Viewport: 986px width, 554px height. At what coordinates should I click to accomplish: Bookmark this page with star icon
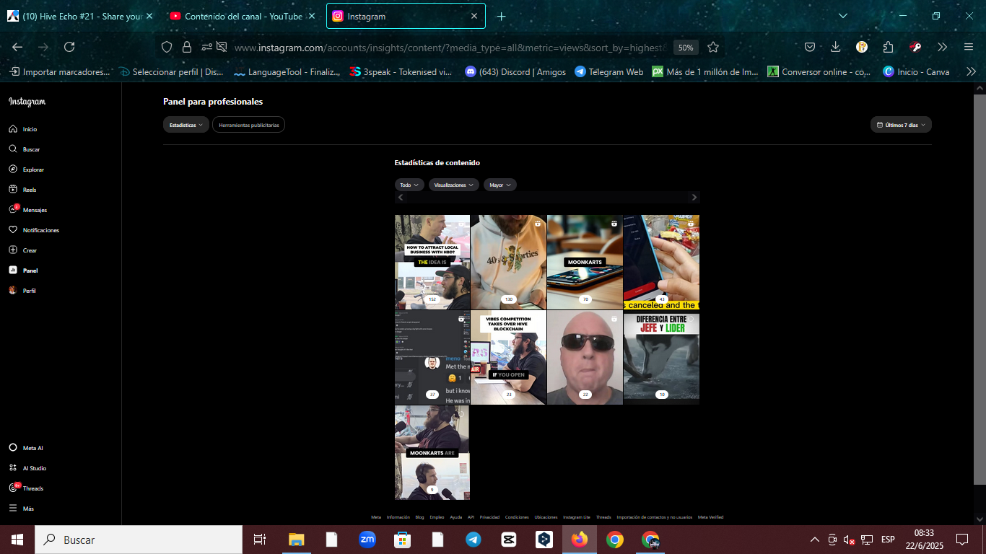[713, 47]
